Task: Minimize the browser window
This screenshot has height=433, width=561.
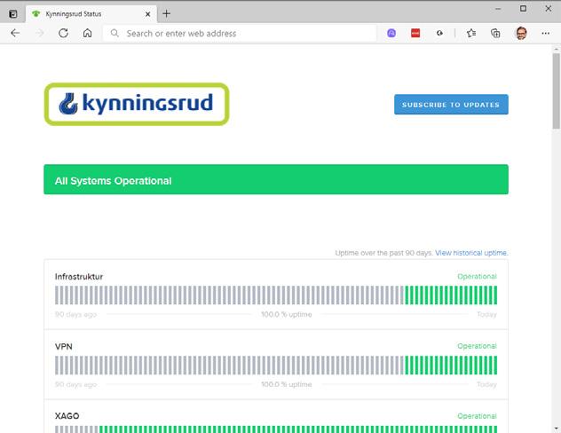Action: 498,9
